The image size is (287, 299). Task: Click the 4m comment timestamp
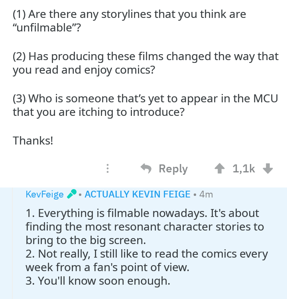coord(206,194)
